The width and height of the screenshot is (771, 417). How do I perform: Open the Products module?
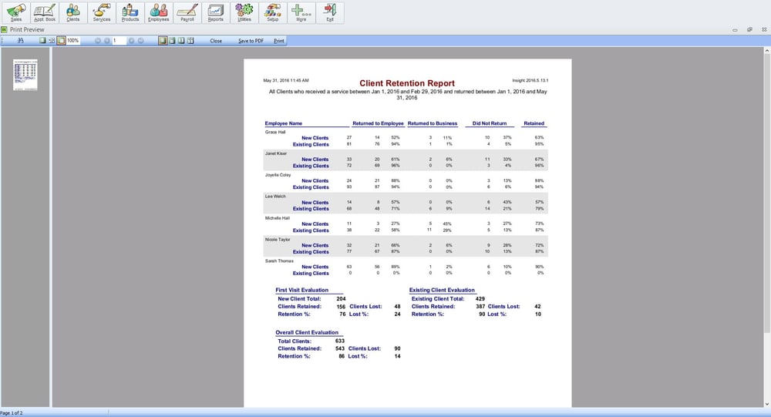point(130,12)
